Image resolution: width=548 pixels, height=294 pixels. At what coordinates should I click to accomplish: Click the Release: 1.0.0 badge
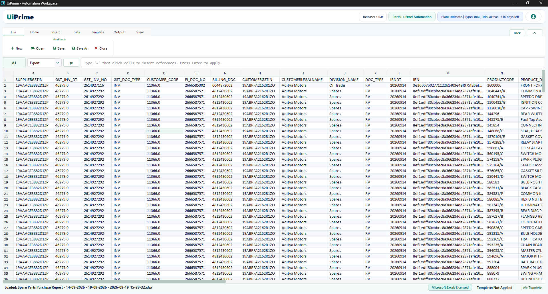[x=373, y=17]
